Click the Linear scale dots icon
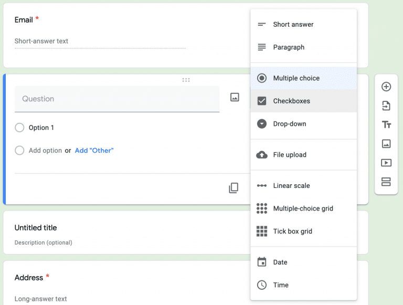 coord(262,186)
